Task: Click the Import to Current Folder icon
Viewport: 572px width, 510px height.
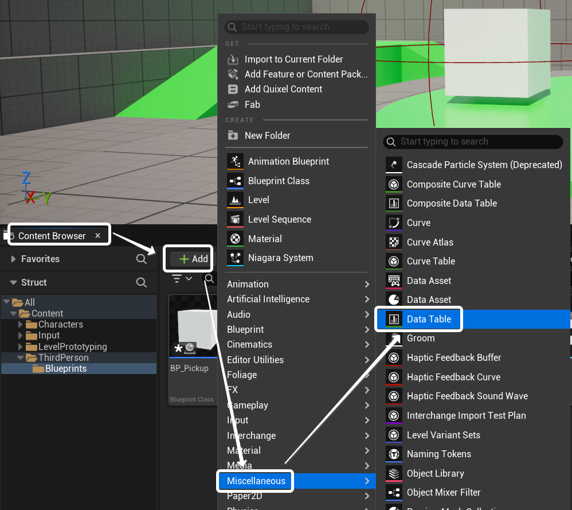Action: [233, 60]
